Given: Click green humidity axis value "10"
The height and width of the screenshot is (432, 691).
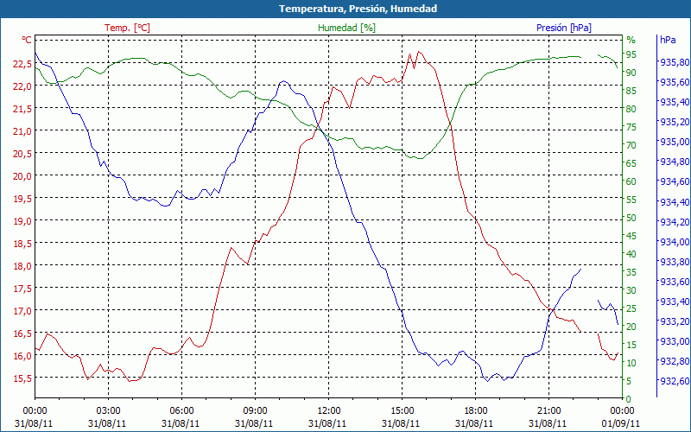Looking at the screenshot, I should click(631, 363).
